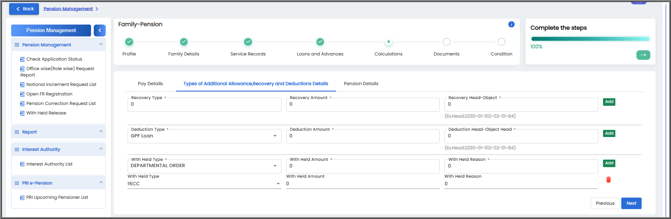
Task: Select the Condition step circle
Action: (x=501, y=42)
